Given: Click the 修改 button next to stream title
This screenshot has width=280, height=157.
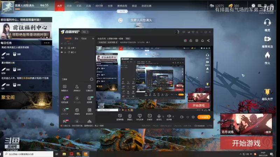Looking at the screenshot, I should pyautogui.click(x=128, y=38).
